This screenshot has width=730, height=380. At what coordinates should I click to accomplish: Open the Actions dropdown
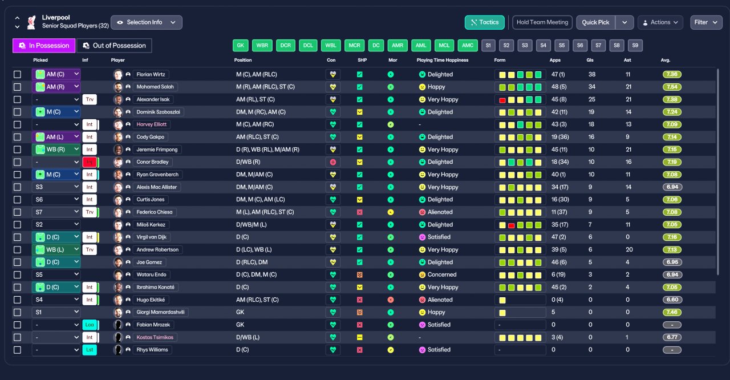coord(660,22)
